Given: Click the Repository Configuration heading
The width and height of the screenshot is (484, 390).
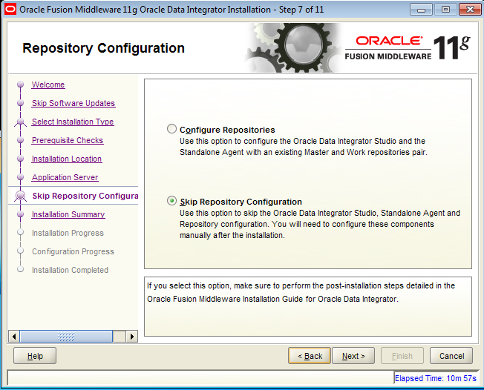Looking at the screenshot, I should (x=103, y=48).
